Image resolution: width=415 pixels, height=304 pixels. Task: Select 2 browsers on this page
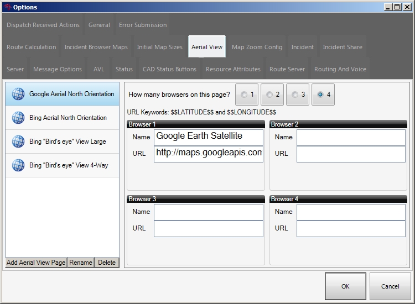click(272, 95)
